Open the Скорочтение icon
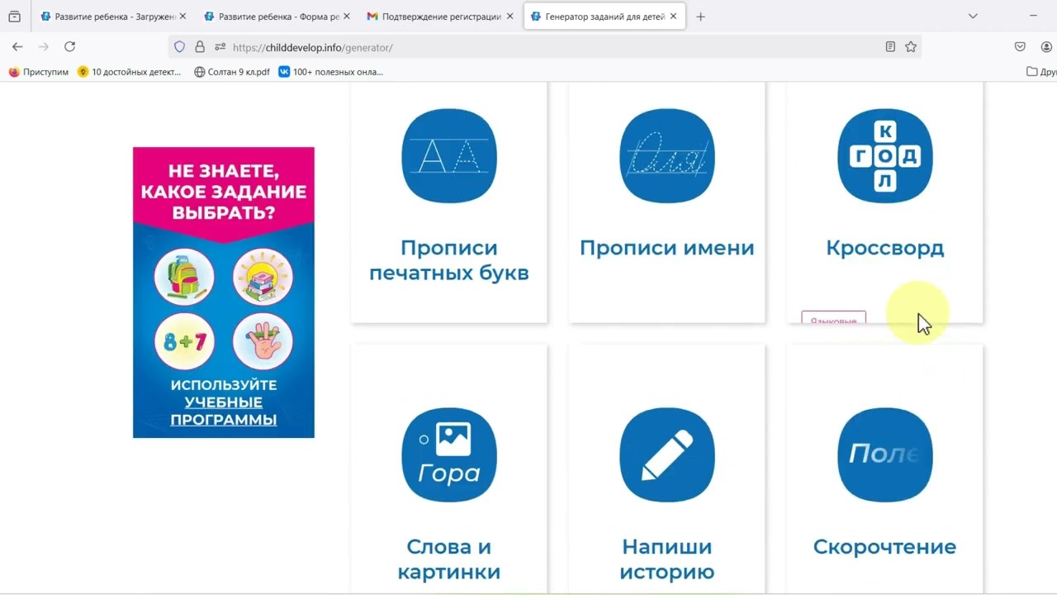The image size is (1057, 595). coord(885,455)
